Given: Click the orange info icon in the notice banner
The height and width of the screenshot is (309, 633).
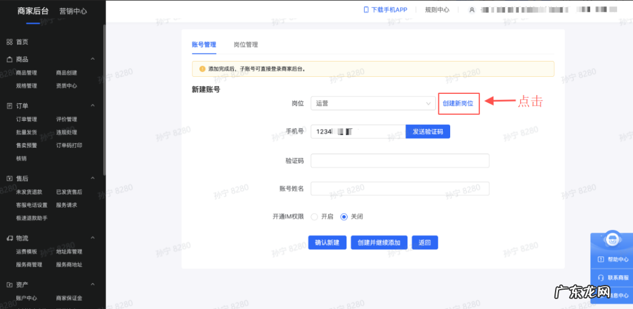Looking at the screenshot, I should pyautogui.click(x=202, y=69).
